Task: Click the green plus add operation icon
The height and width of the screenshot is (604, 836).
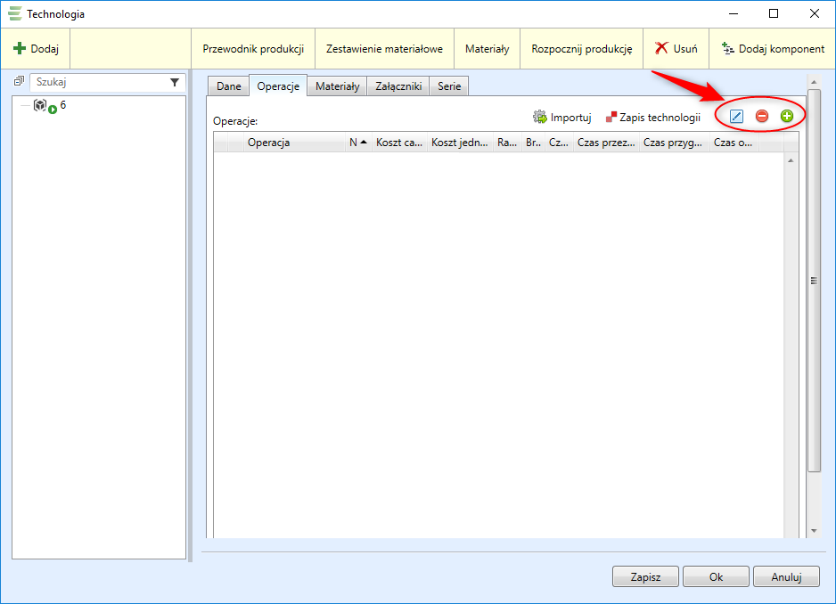Action: (x=787, y=116)
